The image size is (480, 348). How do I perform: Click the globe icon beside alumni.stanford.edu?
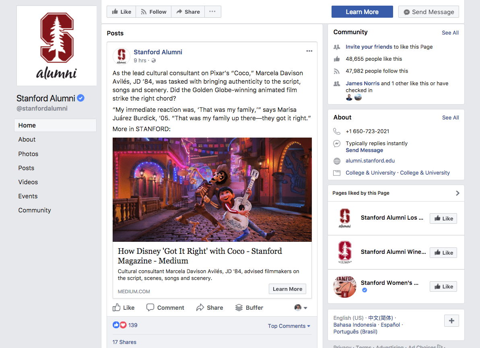click(337, 161)
